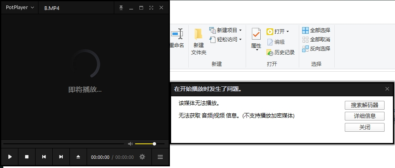Open the 打开 dropdown arrow
395x168 pixels.
[x=287, y=32]
